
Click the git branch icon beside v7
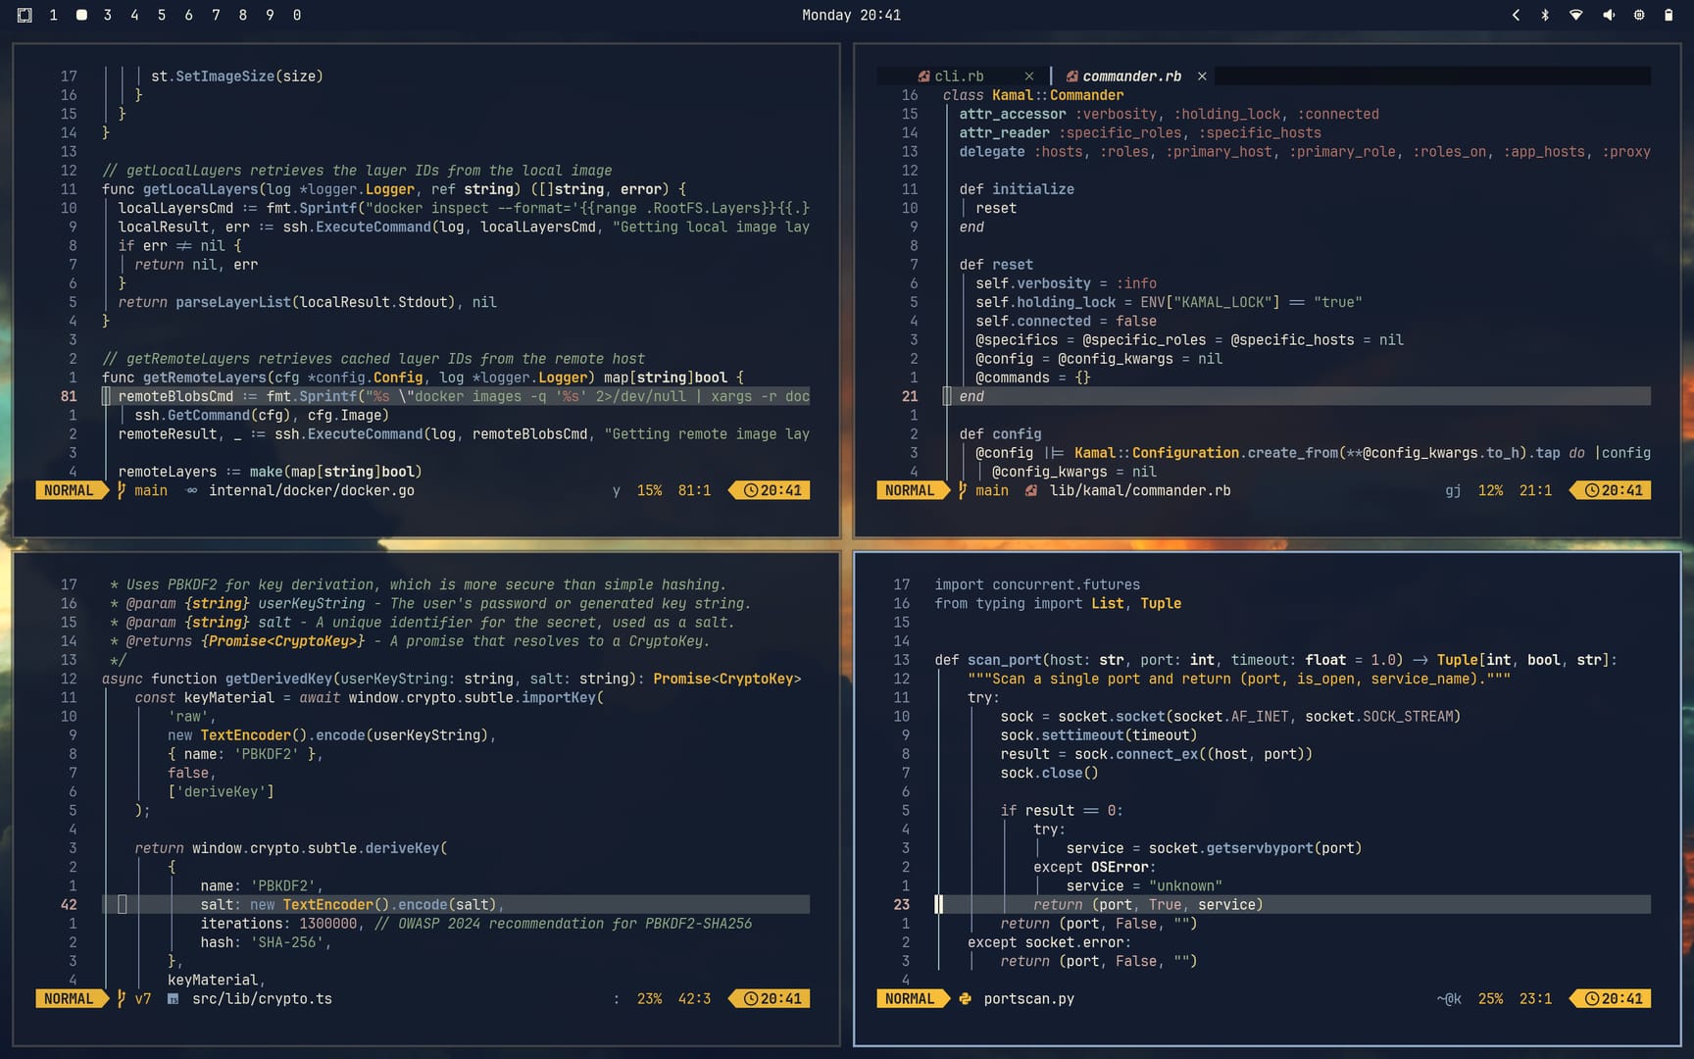coord(122,999)
